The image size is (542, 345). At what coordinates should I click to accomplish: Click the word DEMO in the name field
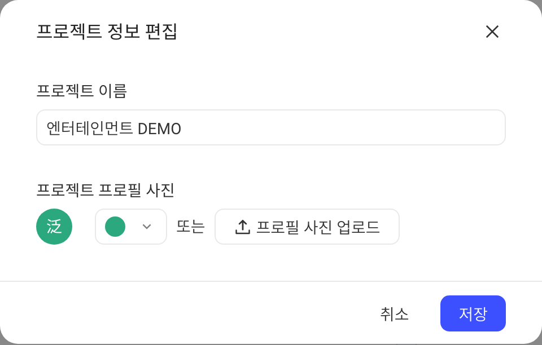159,129
